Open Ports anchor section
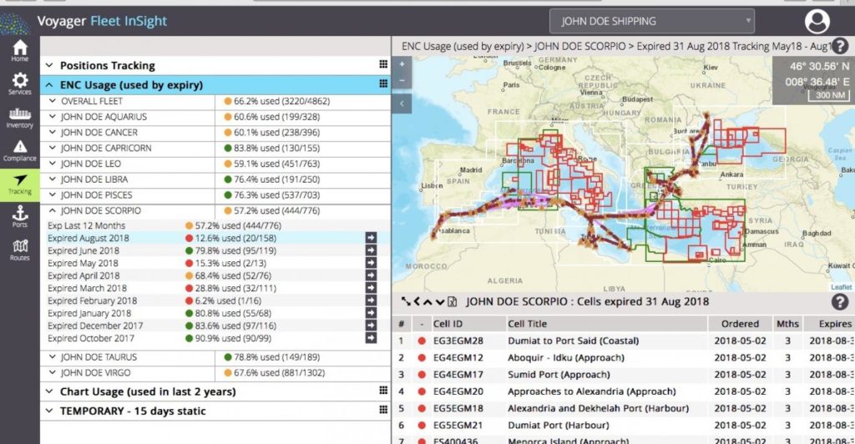Image resolution: width=855 pixels, height=444 pixels. [x=20, y=216]
